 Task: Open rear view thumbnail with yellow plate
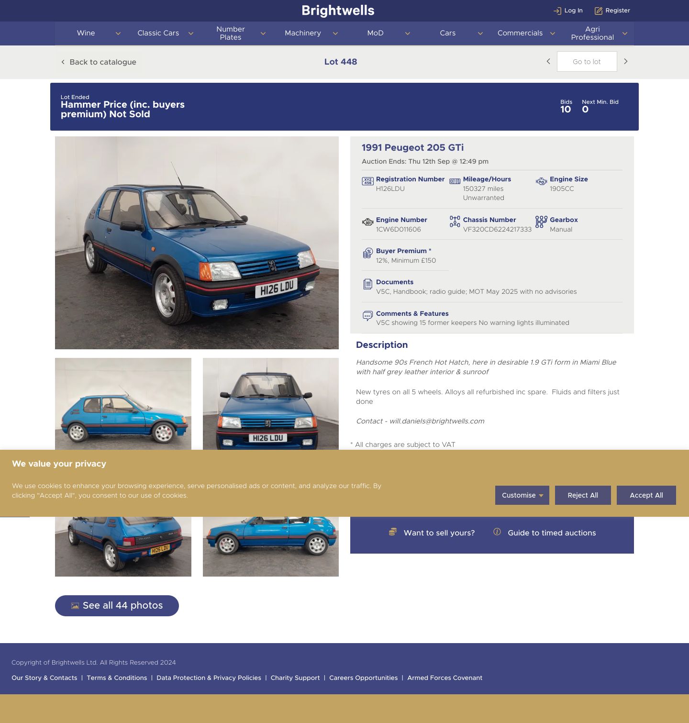pos(123,546)
